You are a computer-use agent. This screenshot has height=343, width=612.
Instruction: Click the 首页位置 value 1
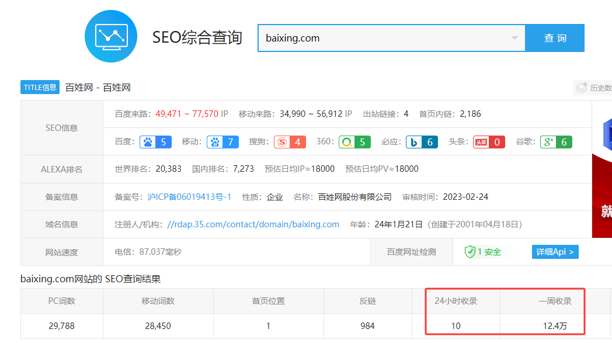pos(268,326)
